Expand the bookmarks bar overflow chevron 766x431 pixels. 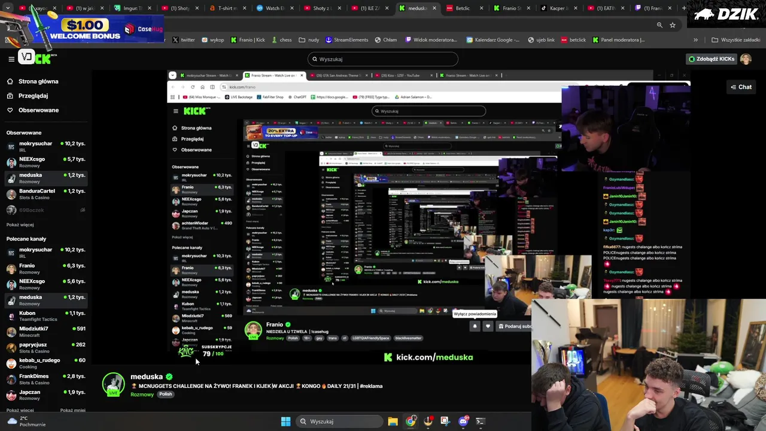pyautogui.click(x=695, y=40)
